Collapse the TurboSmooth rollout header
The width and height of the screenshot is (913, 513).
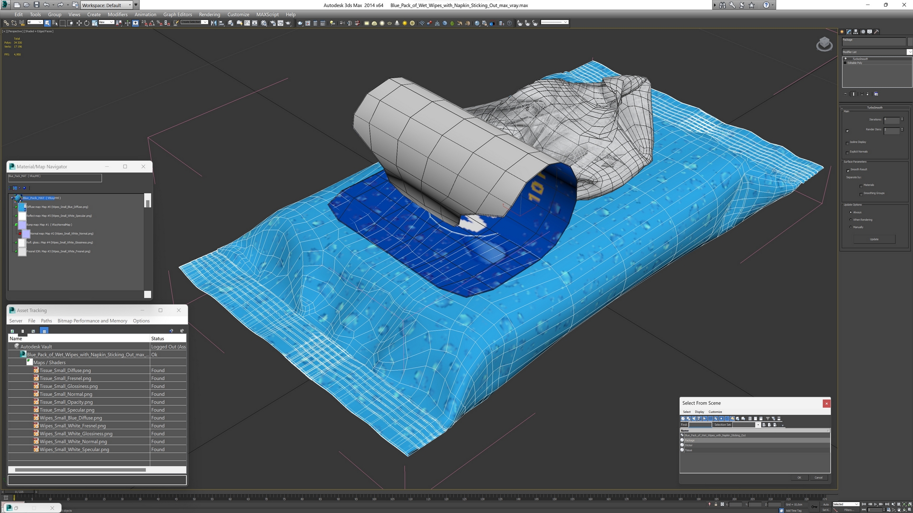click(874, 107)
